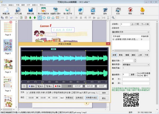The height and width of the screenshot is (114, 159).
Task: Open the 帮助(H) menu
Action: coord(42,5)
